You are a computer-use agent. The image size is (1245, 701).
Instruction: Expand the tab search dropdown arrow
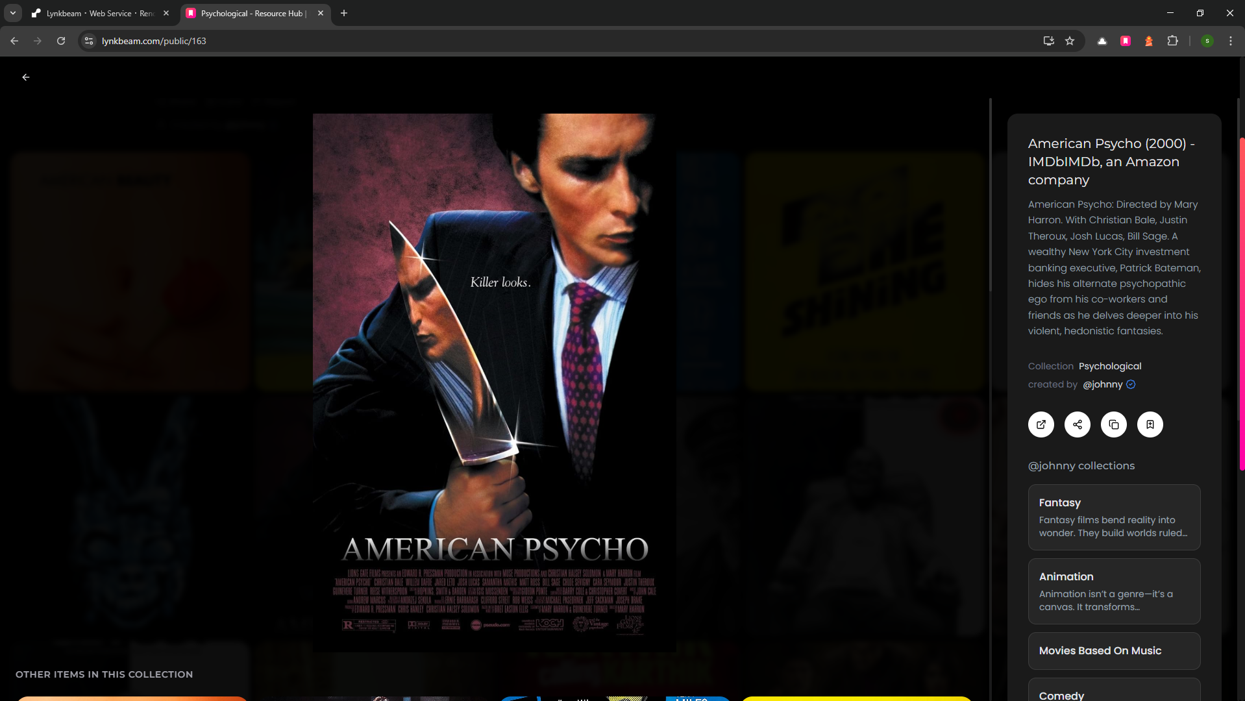pos(12,13)
